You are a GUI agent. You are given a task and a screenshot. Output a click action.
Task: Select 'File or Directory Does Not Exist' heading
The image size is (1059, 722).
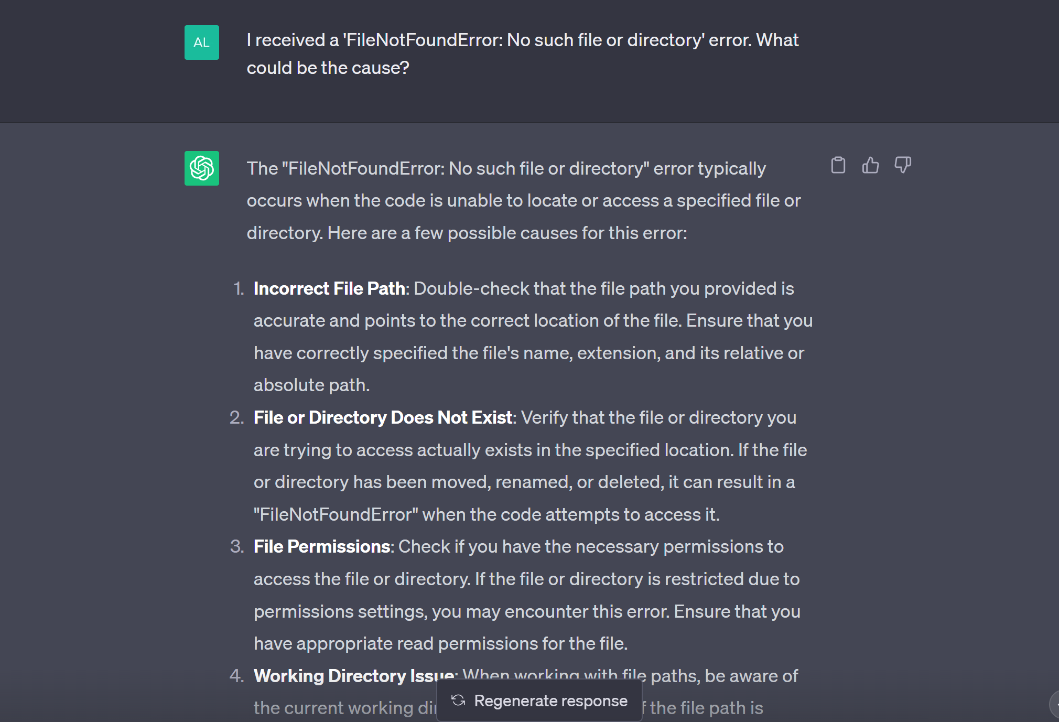point(383,417)
